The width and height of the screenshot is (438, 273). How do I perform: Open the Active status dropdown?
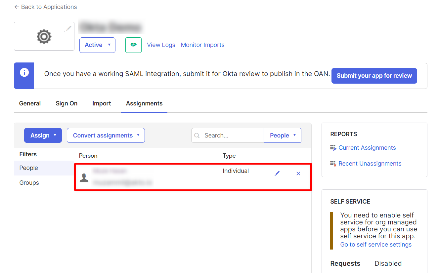point(97,45)
